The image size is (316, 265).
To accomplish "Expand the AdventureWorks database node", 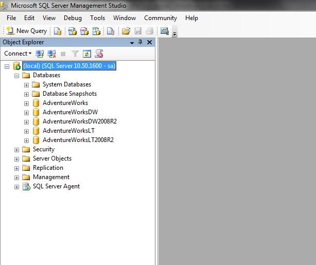I will [x=26, y=103].
